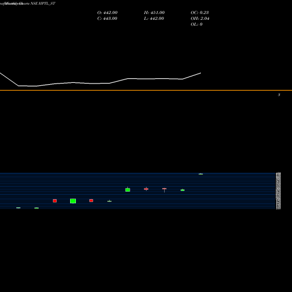Select the low value L: 442.00
292x292 pixels.
coord(154,19)
